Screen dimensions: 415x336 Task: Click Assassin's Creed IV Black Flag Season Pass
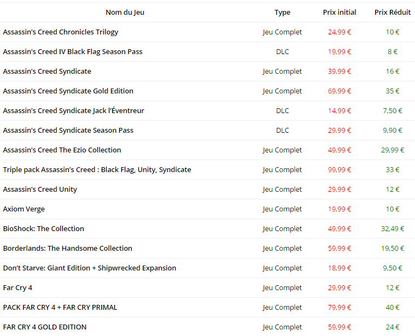[73, 51]
